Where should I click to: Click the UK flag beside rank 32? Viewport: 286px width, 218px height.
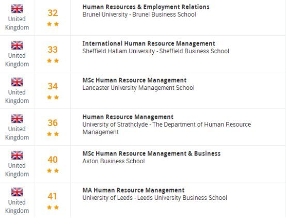(x=17, y=9)
